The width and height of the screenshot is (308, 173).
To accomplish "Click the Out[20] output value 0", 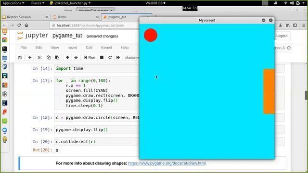I will [57, 150].
